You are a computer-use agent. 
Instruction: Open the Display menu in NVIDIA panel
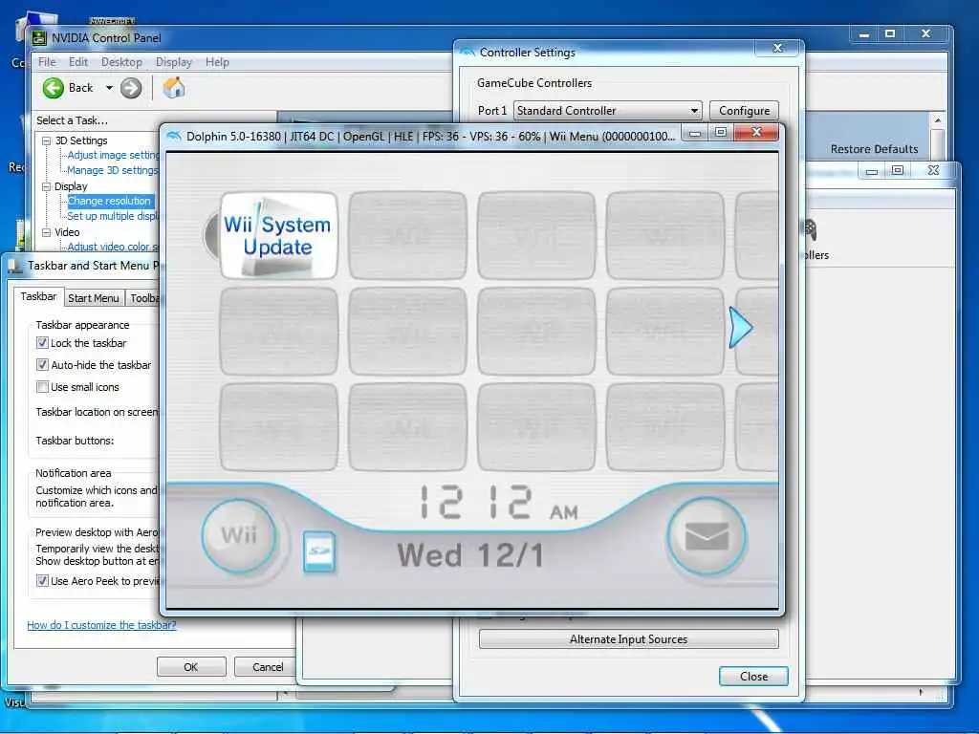[174, 62]
